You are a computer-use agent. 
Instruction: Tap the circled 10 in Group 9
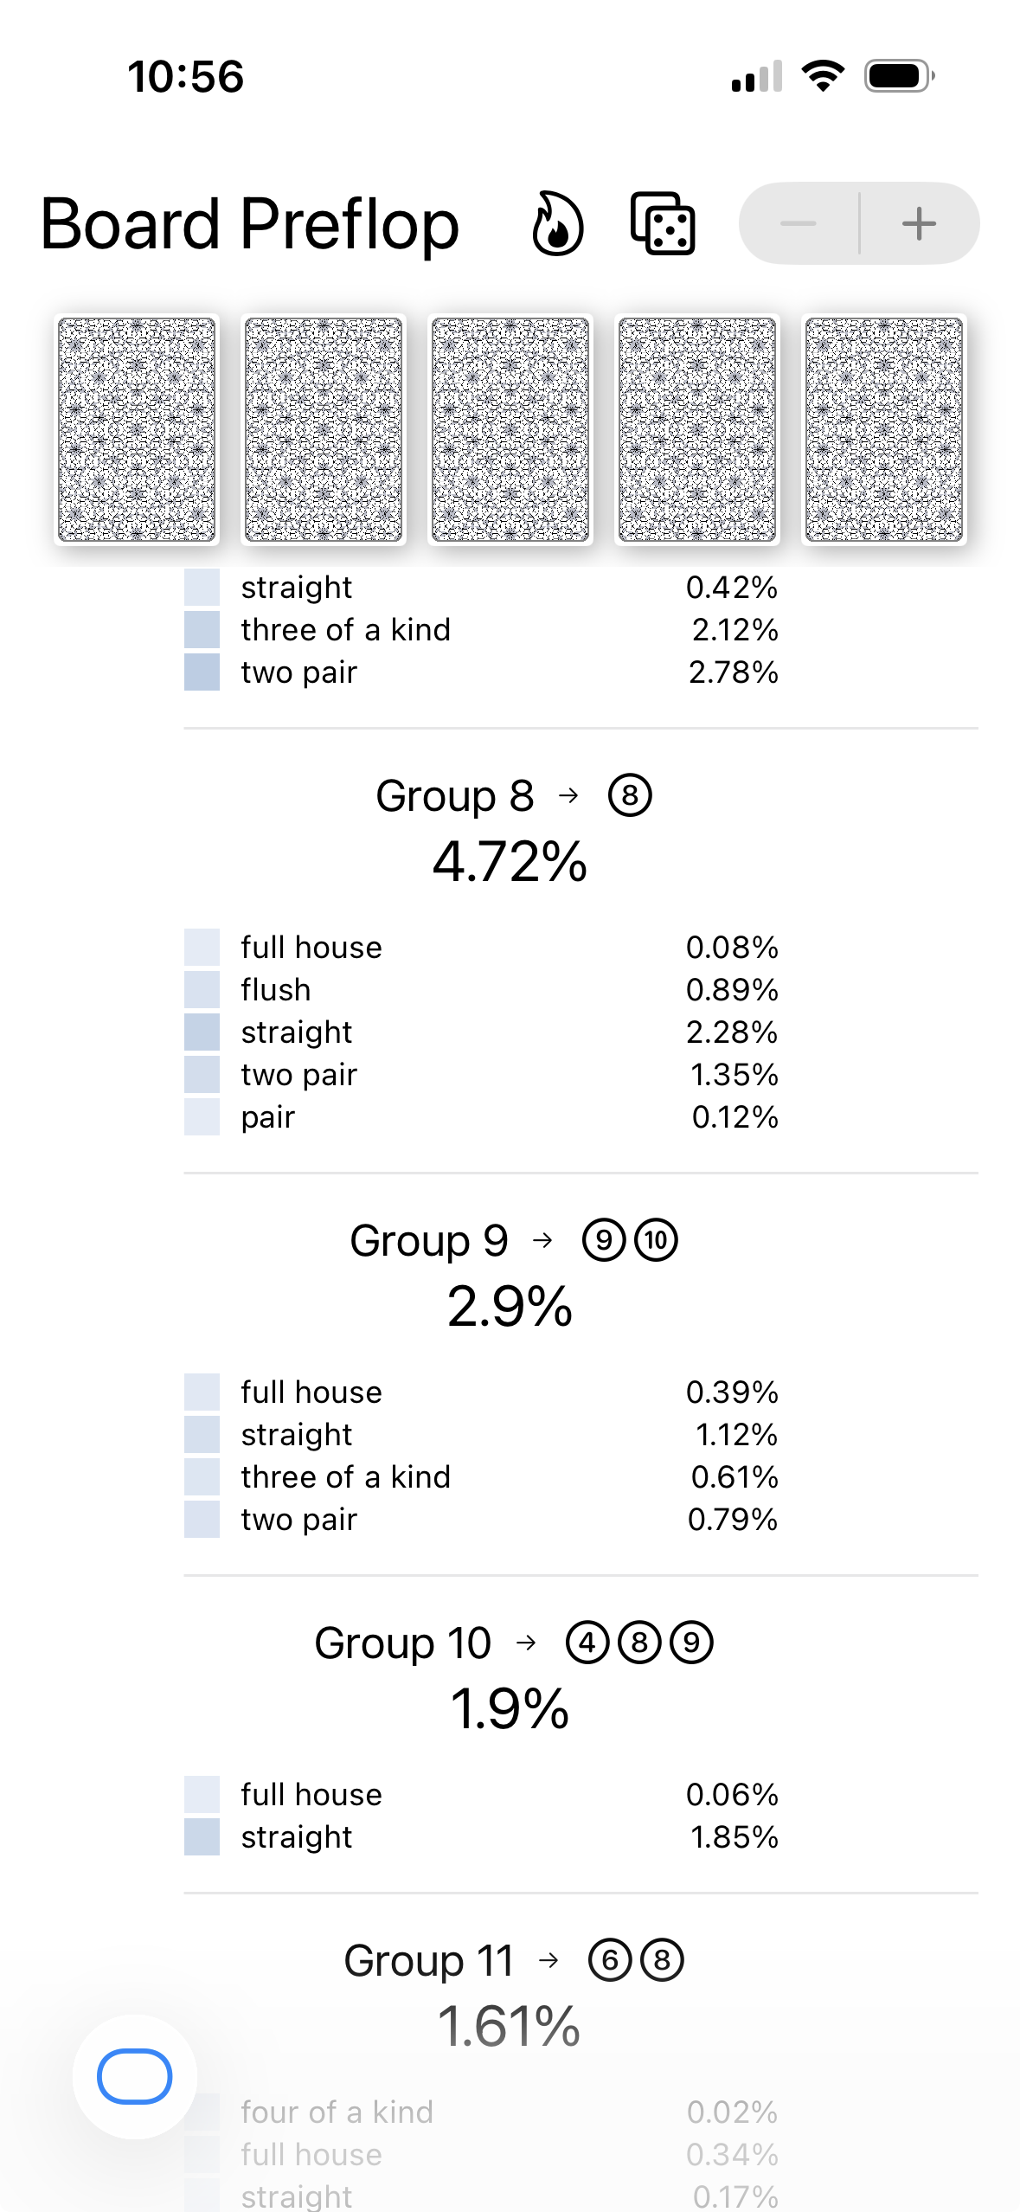(x=657, y=1240)
